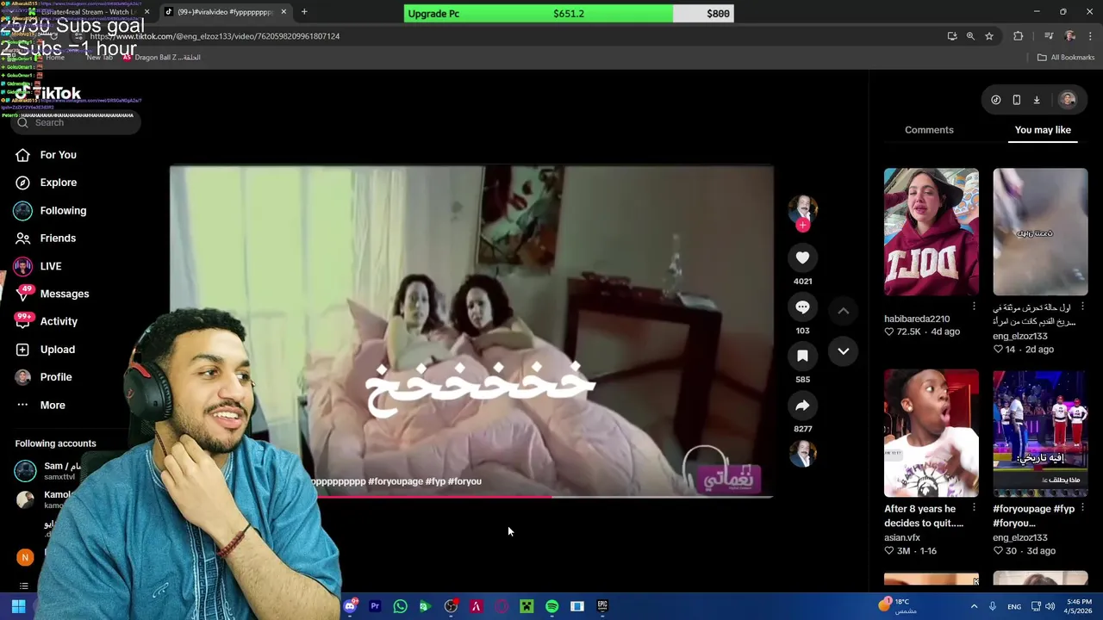Image resolution: width=1103 pixels, height=620 pixels.
Task: Click the #foryou hashtag in the caption
Action: click(464, 481)
